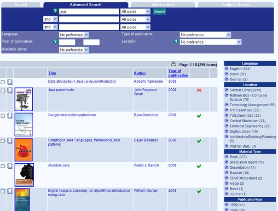Open title 'Java power tools'
Screen dimensions: 278x211
pos(61,90)
